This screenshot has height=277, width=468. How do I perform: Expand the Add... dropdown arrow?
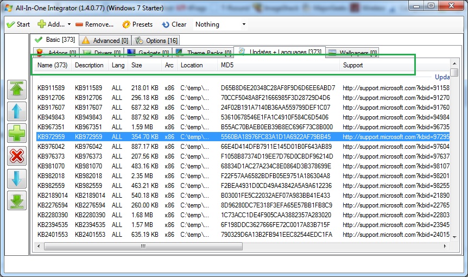click(69, 24)
